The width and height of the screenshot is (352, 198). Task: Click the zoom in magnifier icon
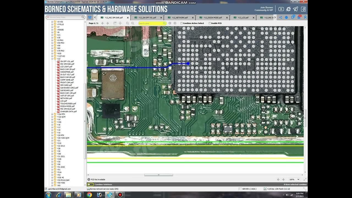(133, 23)
